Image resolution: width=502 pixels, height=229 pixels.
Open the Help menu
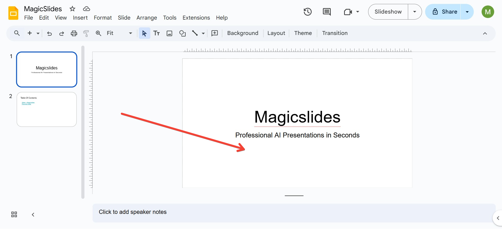[222, 18]
